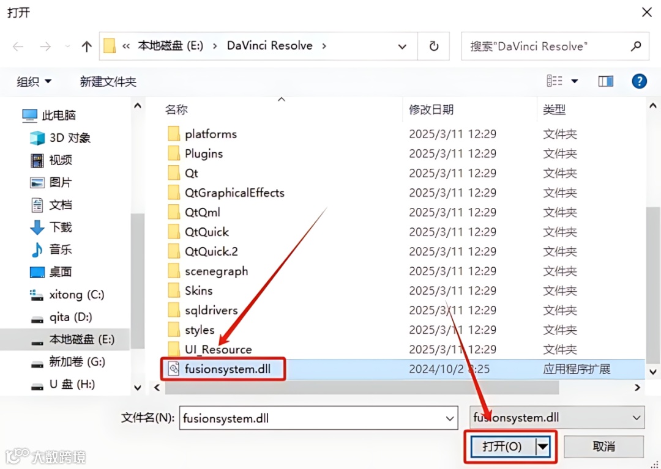Click navigation pane scroll down arrow
661x469 pixels.
138,387
